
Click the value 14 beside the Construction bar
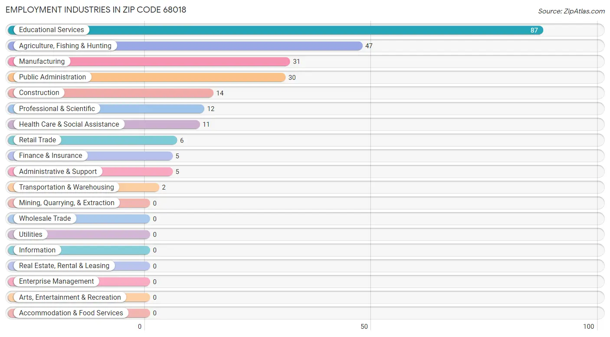coord(220,93)
